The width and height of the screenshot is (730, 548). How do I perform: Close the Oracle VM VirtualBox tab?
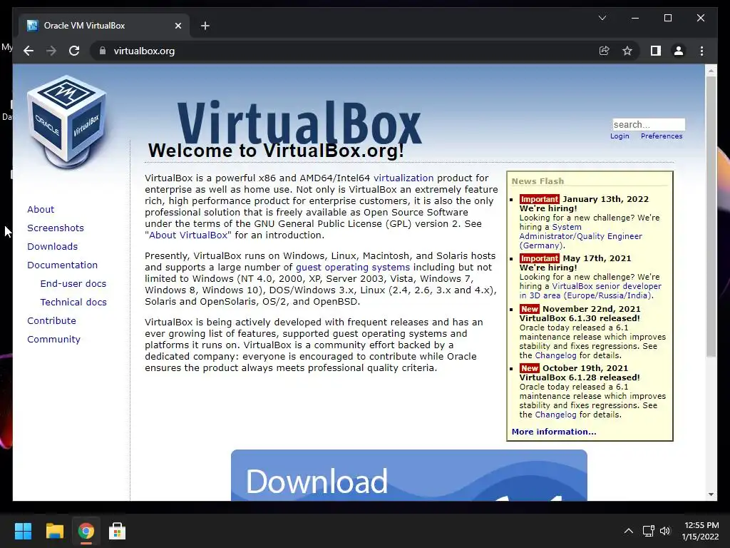tap(178, 26)
